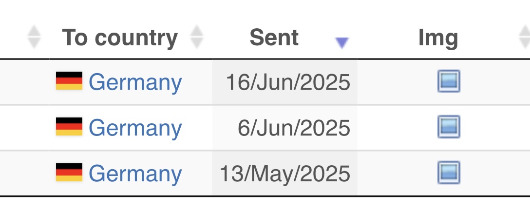Viewport: 530px width, 213px height.
Task: Open the image icon for 16/Jun/2025 row
Action: click(x=449, y=81)
